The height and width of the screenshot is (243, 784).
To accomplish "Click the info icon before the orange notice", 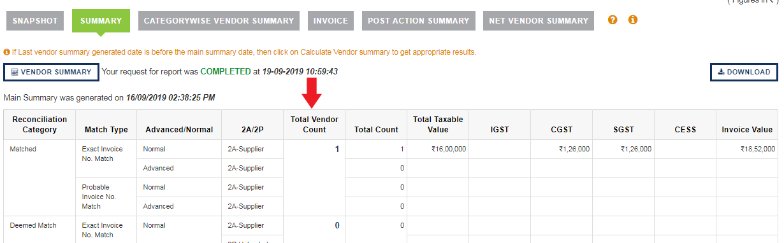I will [6, 52].
